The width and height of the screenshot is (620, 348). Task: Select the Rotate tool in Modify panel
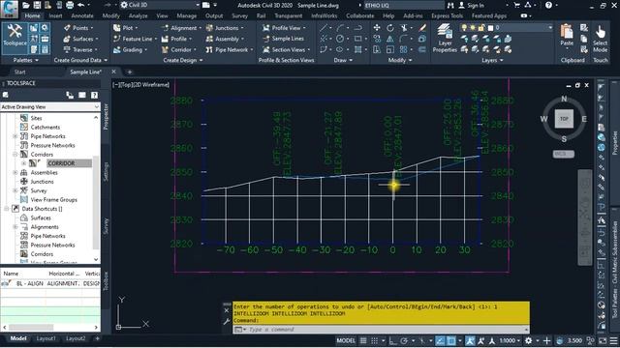390,28
